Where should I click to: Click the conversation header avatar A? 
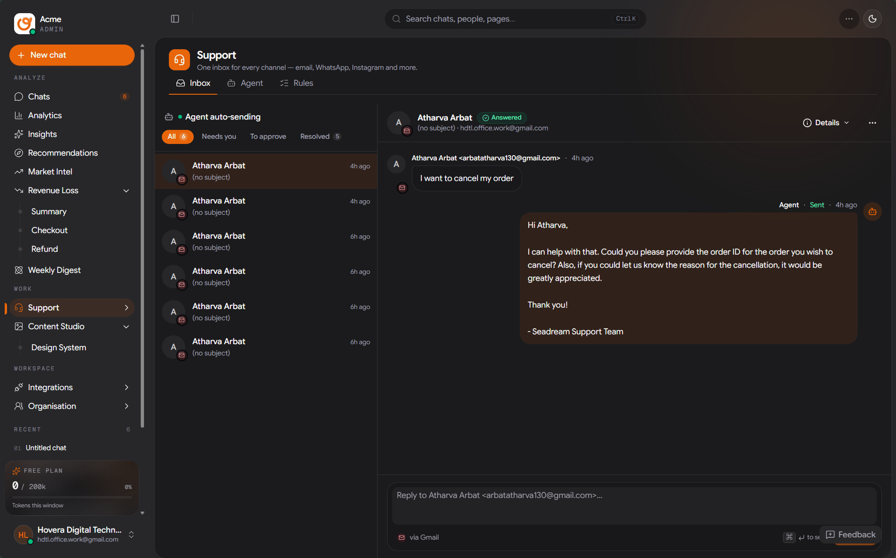click(399, 122)
